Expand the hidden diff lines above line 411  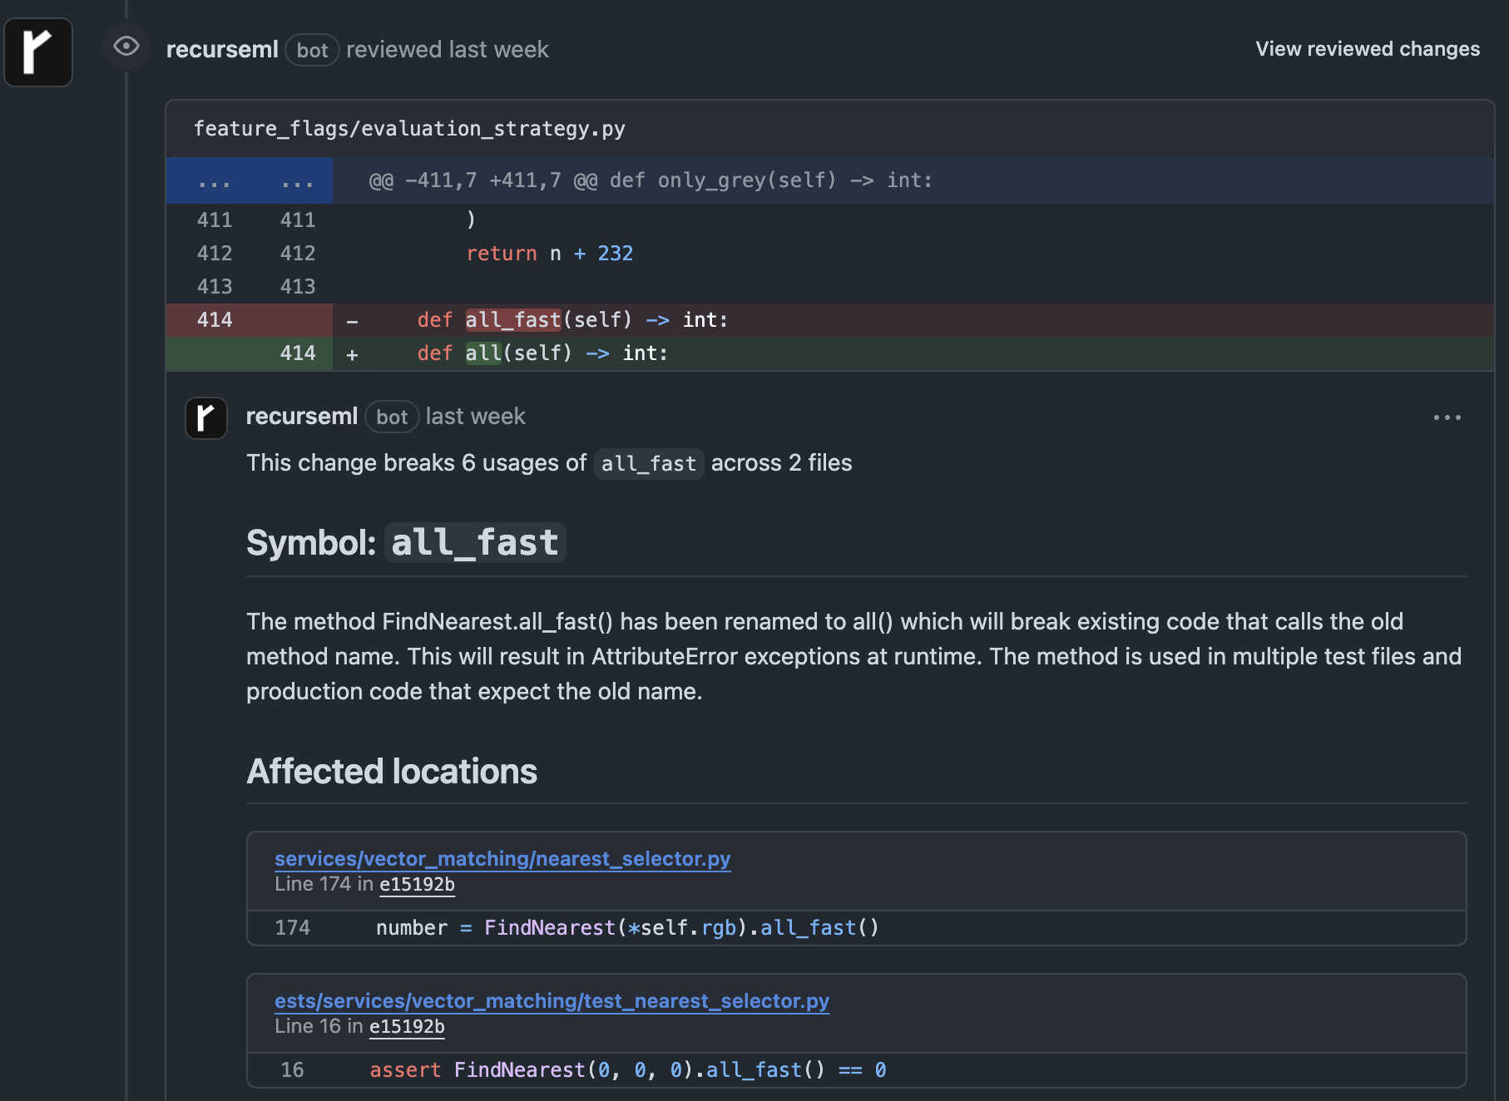pyautogui.click(x=249, y=181)
